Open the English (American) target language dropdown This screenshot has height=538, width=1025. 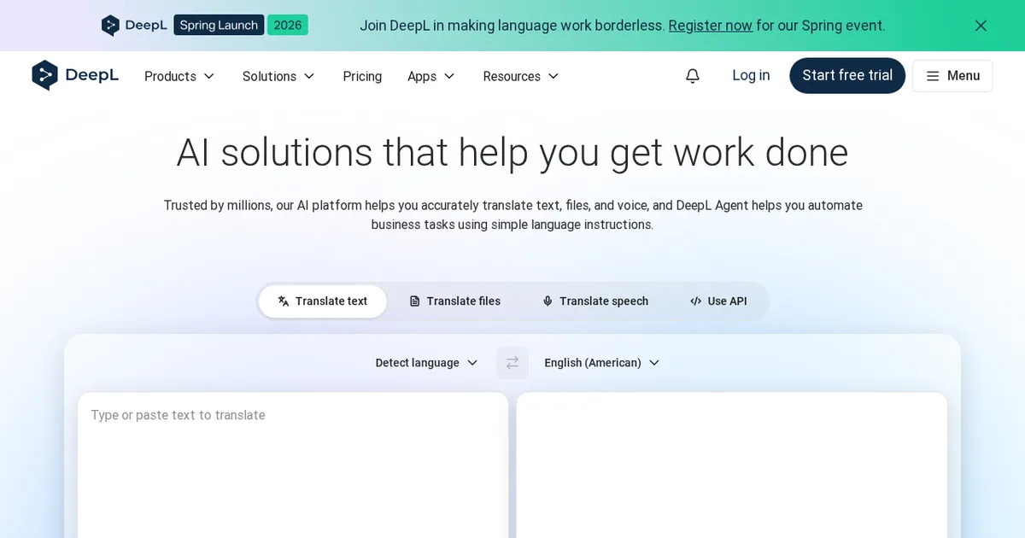click(602, 363)
